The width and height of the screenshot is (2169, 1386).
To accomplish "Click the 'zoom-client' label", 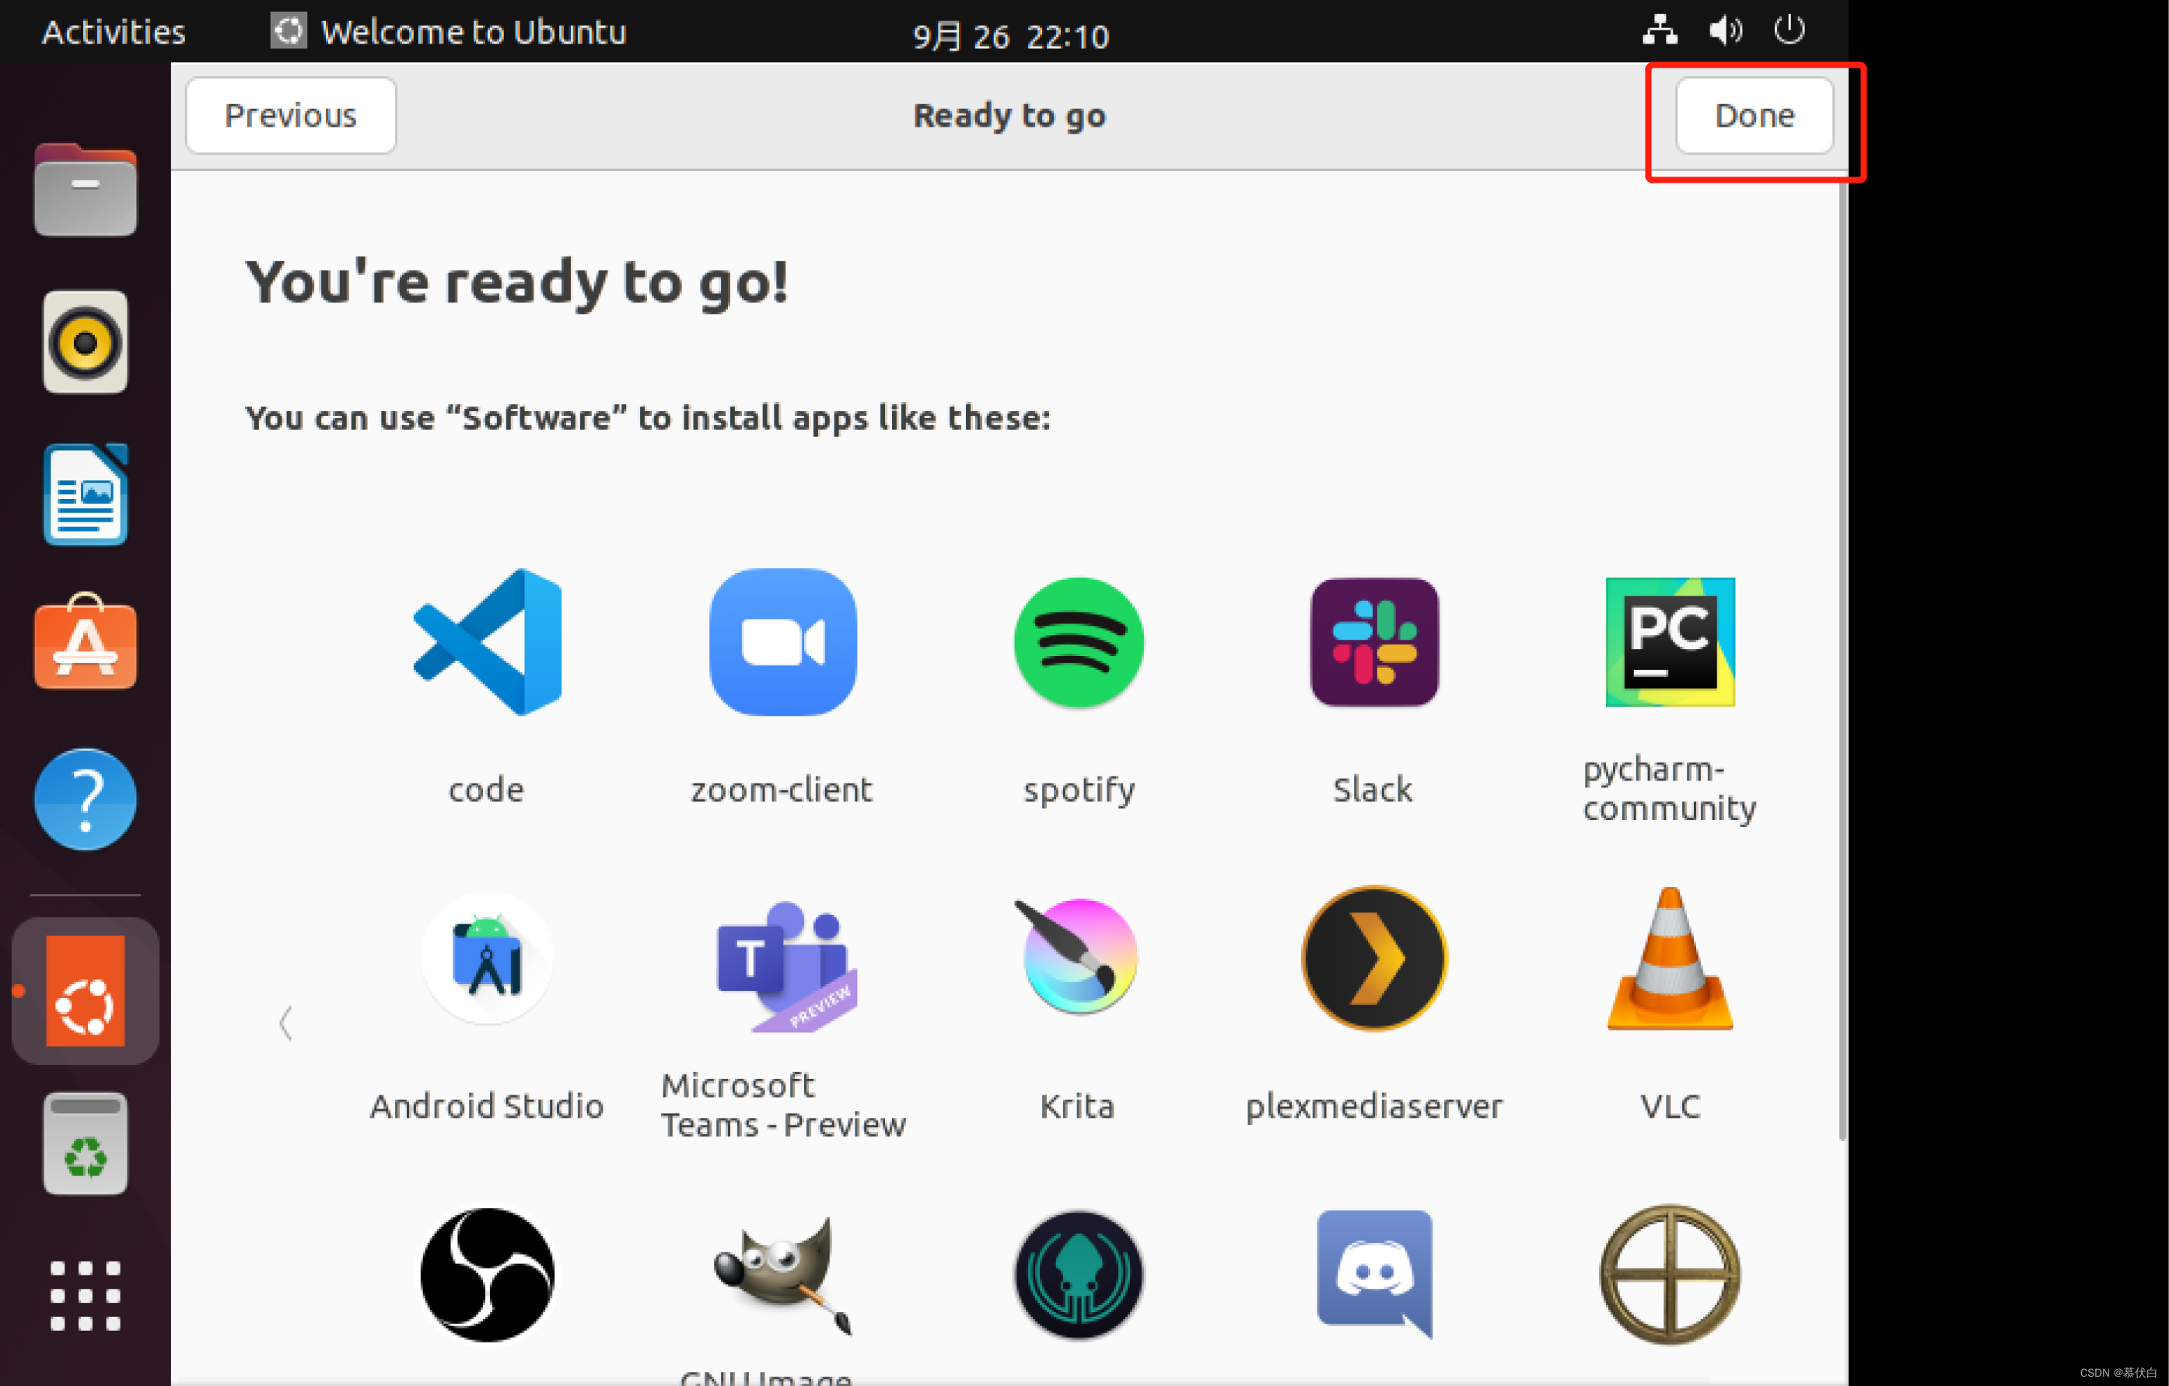I will coord(781,790).
